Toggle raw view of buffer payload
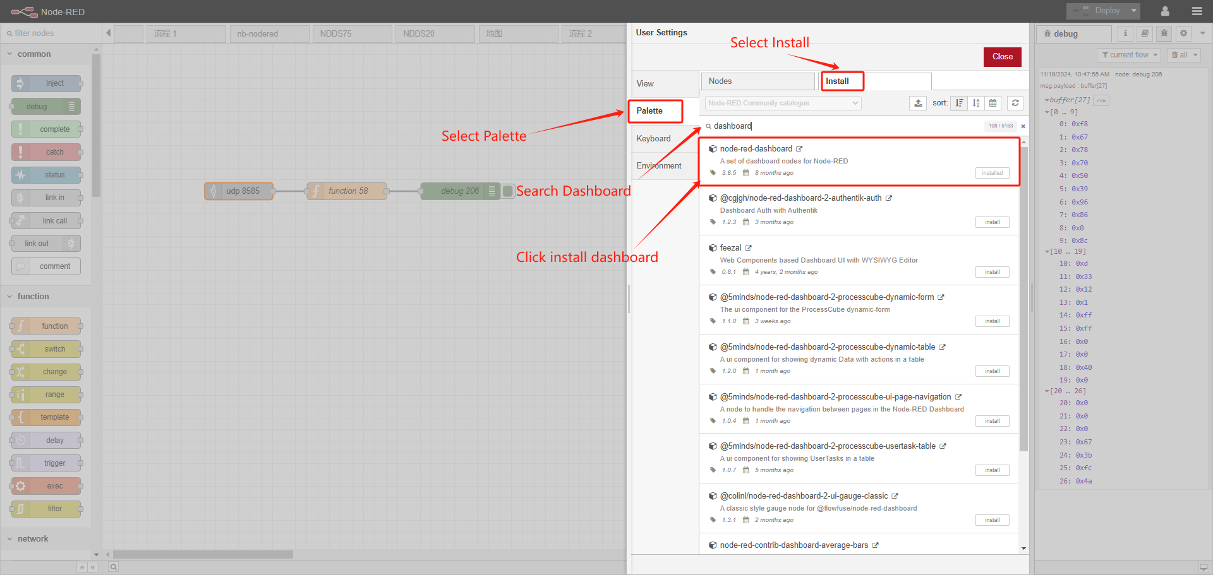Screen dimensions: 1213x575 pos(1102,100)
